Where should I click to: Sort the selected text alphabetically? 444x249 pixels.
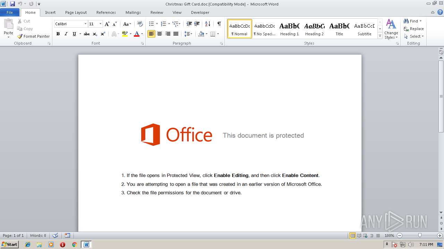[x=207, y=24]
